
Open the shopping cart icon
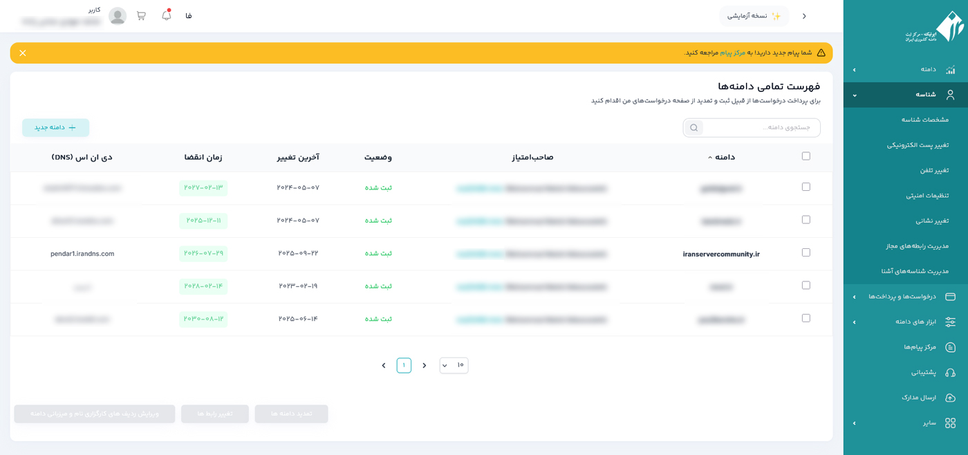pyautogui.click(x=141, y=16)
